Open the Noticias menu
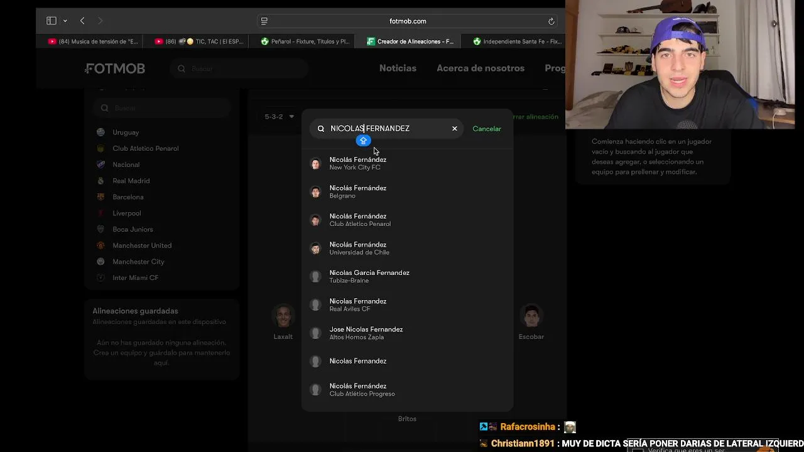The height and width of the screenshot is (452, 804). point(398,68)
